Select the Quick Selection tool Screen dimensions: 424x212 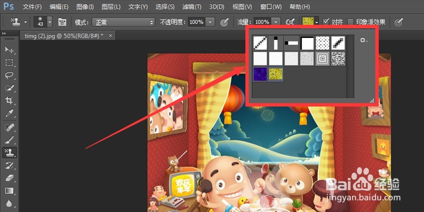pos(9,88)
